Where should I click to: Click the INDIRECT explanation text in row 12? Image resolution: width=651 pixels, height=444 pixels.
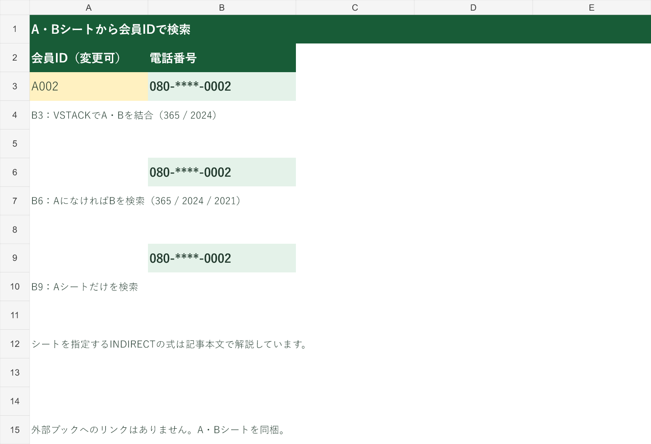(170, 344)
